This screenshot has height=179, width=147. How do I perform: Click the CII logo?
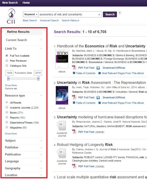[x=11, y=16]
